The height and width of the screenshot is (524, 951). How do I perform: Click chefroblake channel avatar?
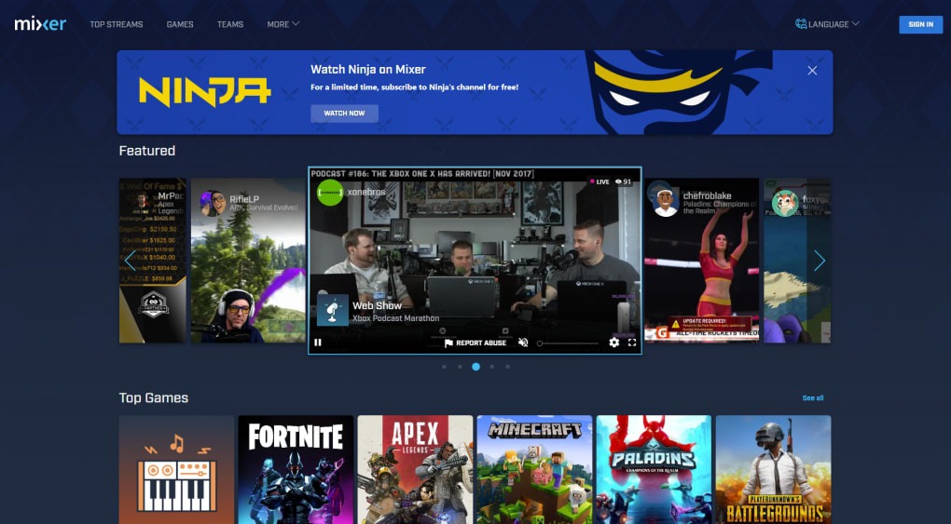pyautogui.click(x=666, y=203)
